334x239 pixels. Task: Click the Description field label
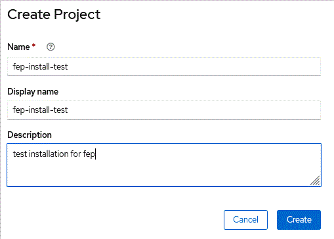point(30,135)
